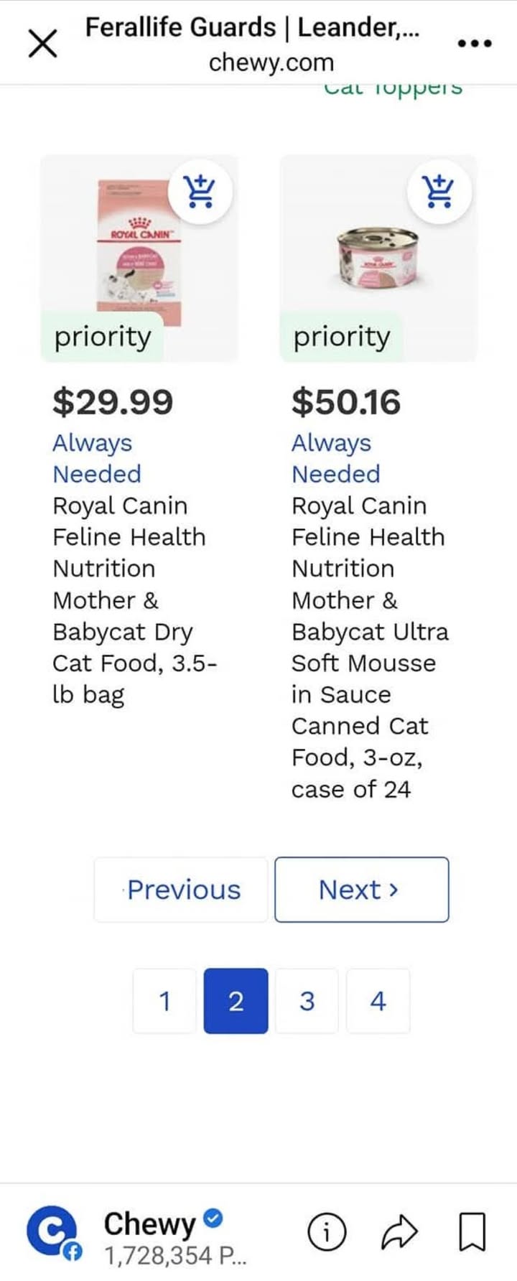Viewport: 517px width, 1281px height.
Task: Jump to page 4 of the list
Action: (x=378, y=1001)
